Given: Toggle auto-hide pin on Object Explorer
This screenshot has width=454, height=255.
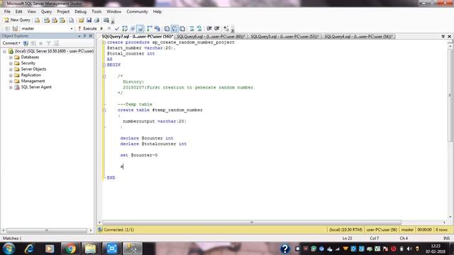Looking at the screenshot, I should point(84,36).
